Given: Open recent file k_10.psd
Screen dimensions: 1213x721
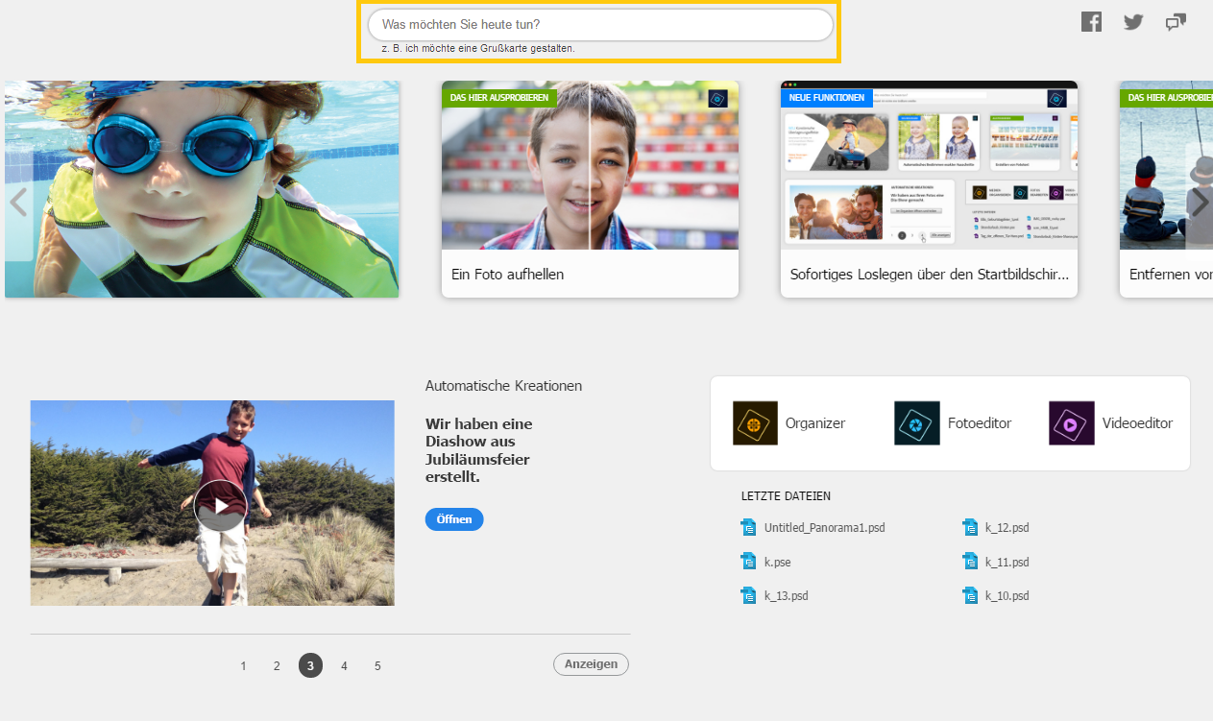Looking at the screenshot, I should click(x=1007, y=596).
